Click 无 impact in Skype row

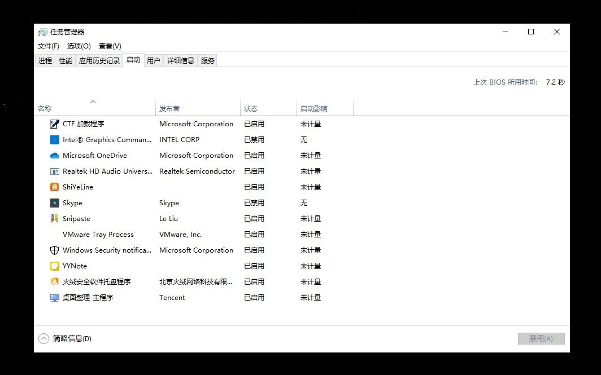tap(304, 203)
